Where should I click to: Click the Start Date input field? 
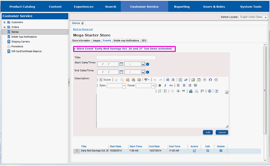108,64
